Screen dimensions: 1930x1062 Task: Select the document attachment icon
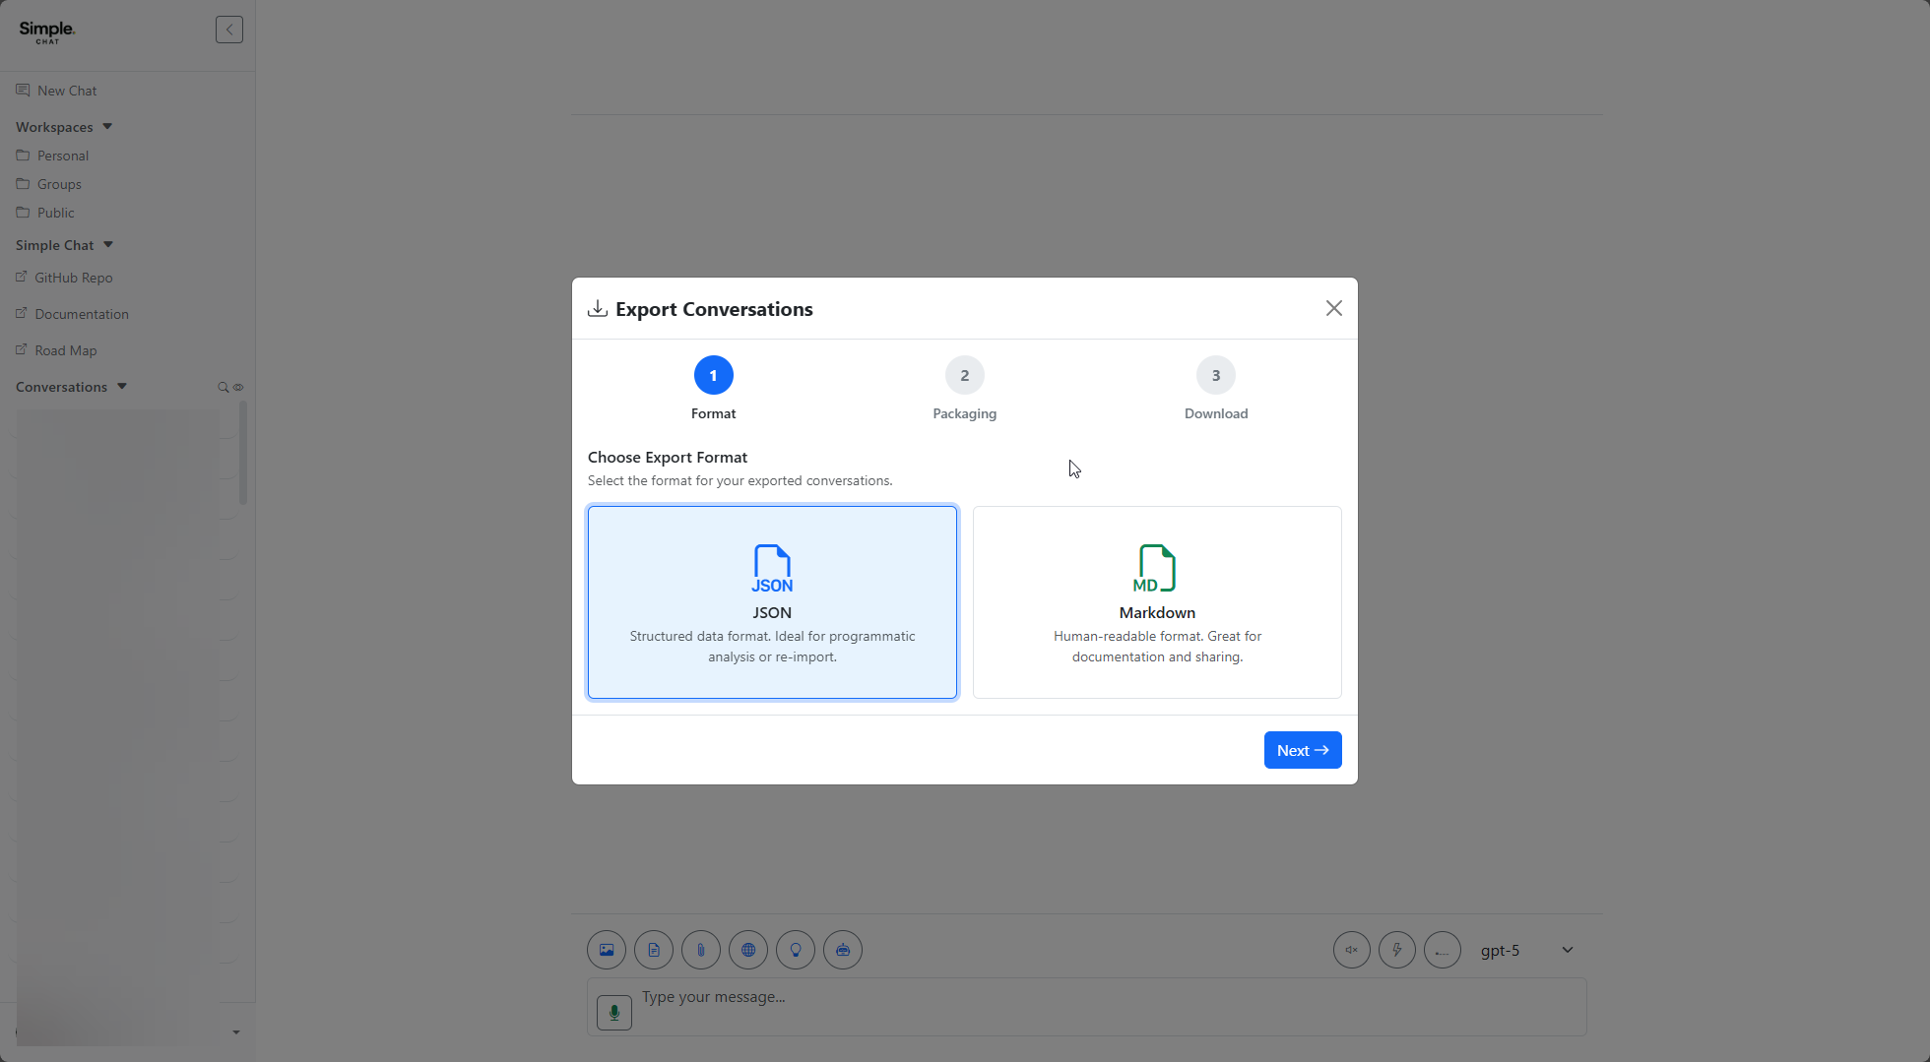coord(653,949)
